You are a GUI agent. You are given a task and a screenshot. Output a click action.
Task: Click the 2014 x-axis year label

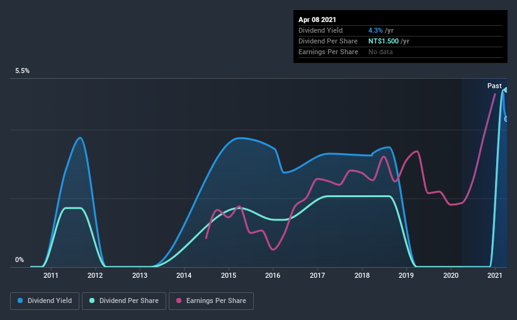click(x=184, y=275)
